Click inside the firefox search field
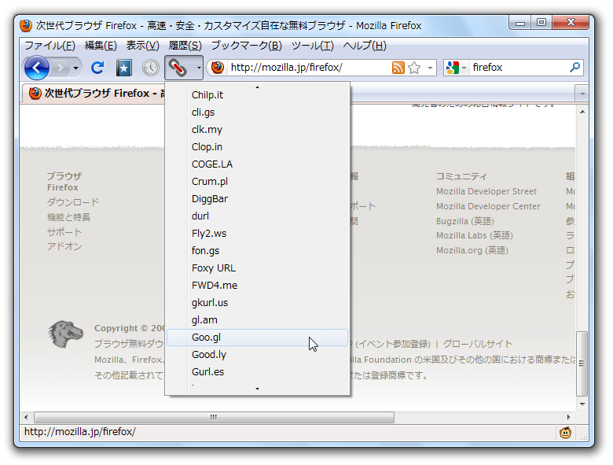613x465 pixels. click(x=518, y=68)
